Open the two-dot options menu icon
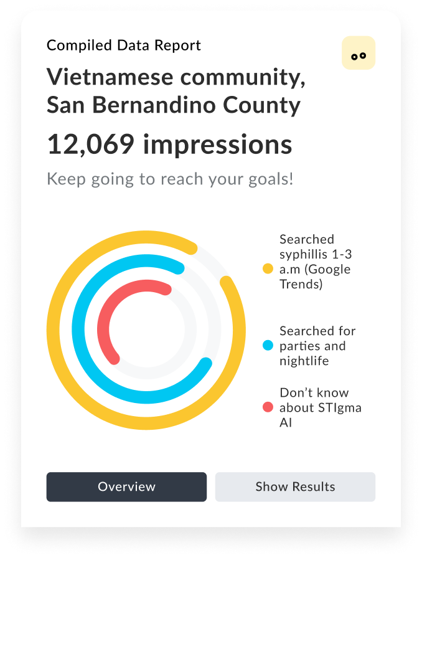422x664 pixels. tap(359, 53)
